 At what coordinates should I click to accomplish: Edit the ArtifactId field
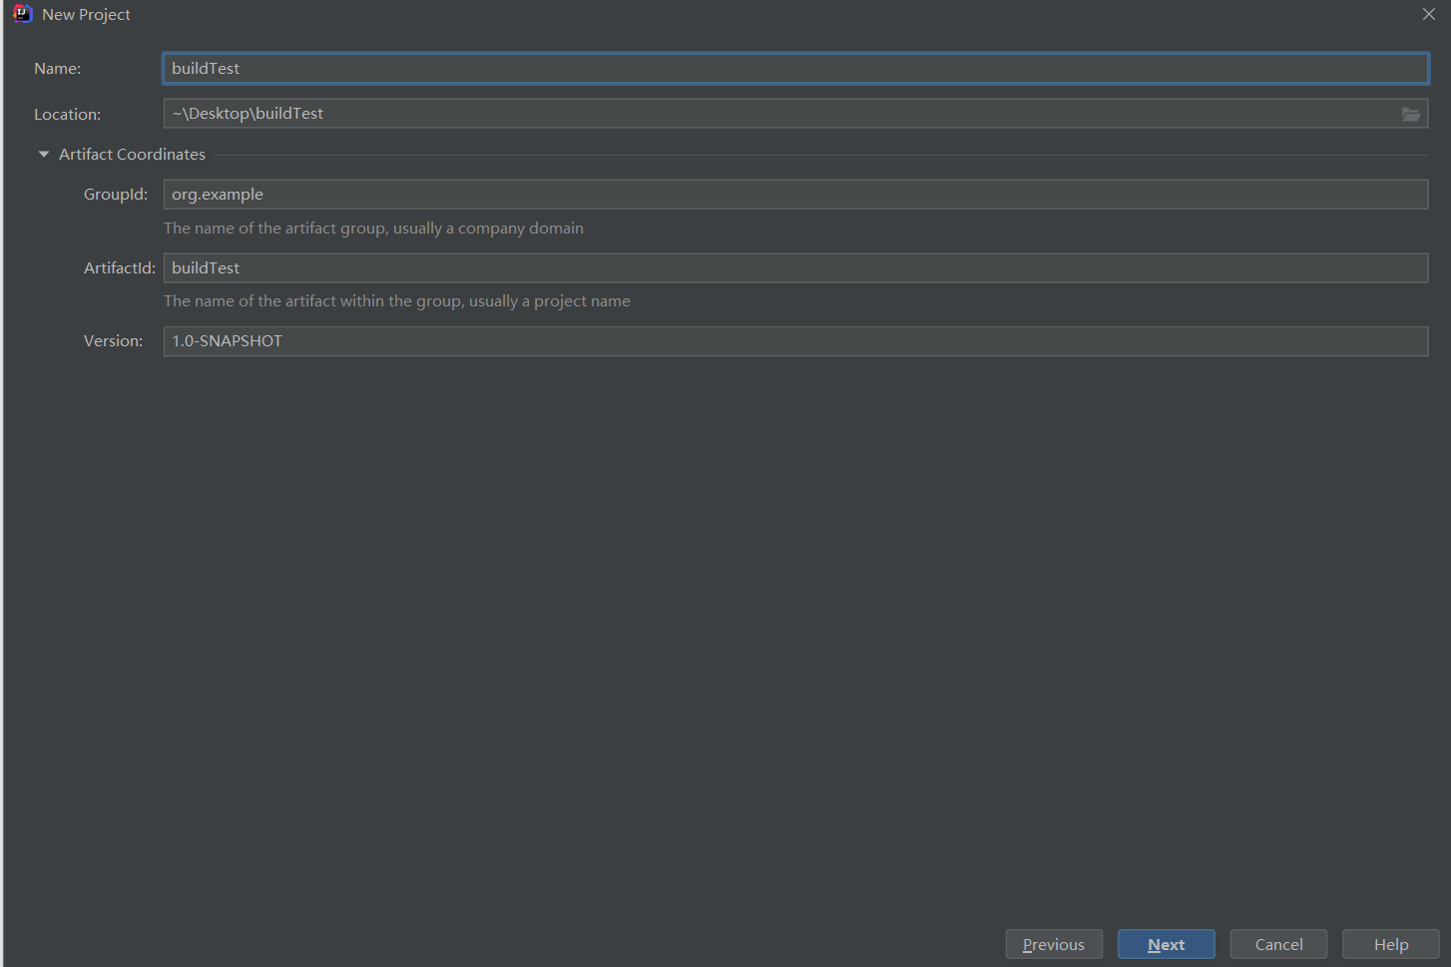(795, 267)
